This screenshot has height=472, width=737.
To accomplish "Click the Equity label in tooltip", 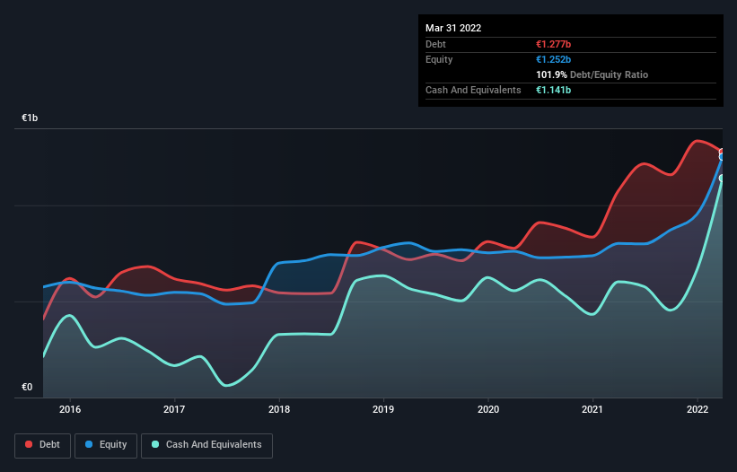I will click(439, 59).
